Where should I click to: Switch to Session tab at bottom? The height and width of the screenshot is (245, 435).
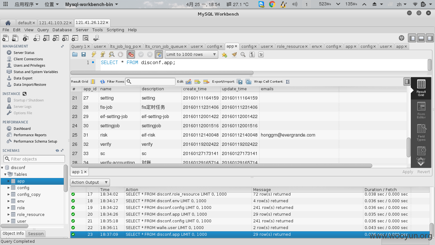pyautogui.click(x=36, y=234)
